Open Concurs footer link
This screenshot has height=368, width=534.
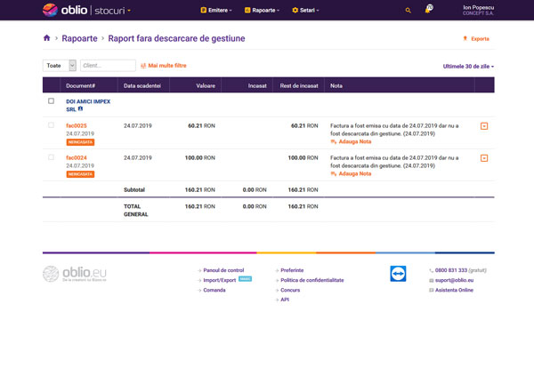click(x=290, y=290)
